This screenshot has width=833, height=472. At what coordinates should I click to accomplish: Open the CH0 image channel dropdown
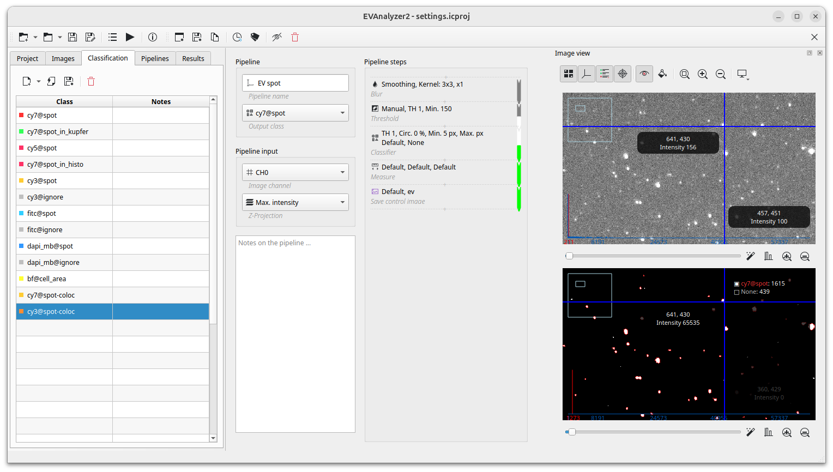click(x=295, y=172)
